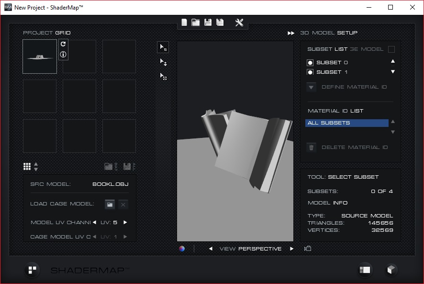Open project using the folder icon

point(196,23)
